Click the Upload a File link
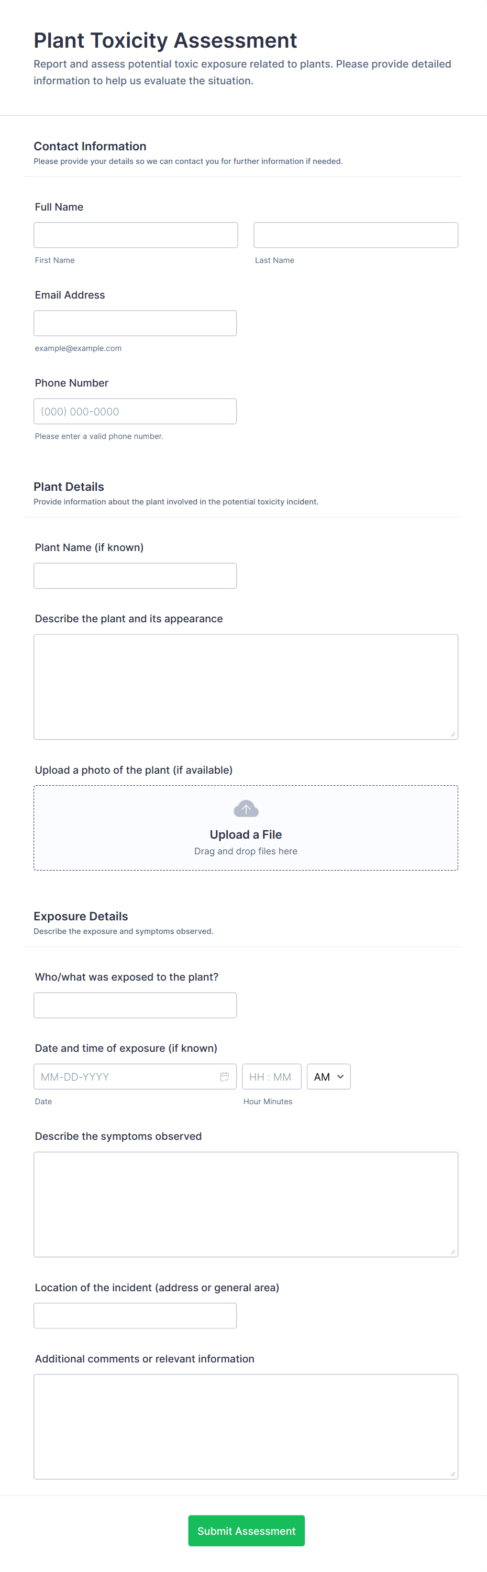487x1572 pixels. 245,834
